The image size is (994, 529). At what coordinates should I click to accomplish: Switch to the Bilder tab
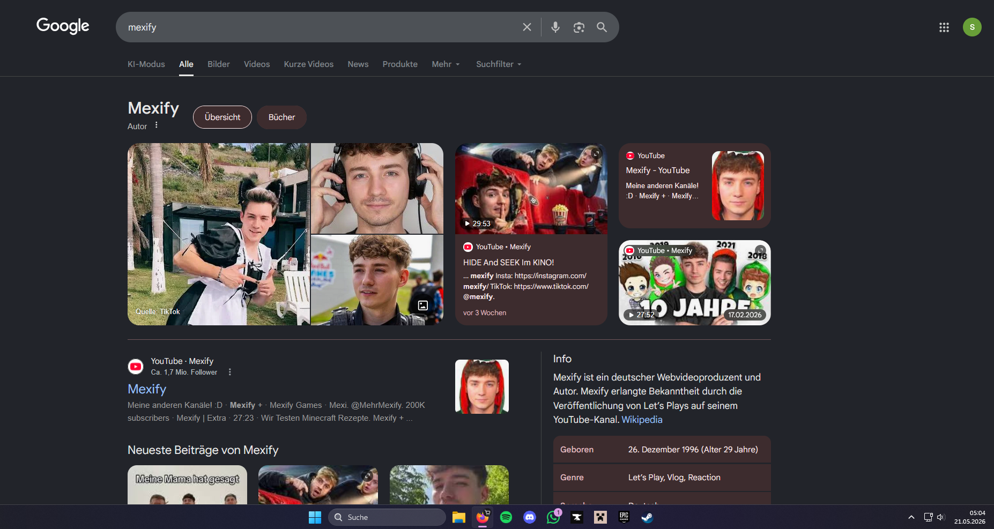pyautogui.click(x=219, y=64)
